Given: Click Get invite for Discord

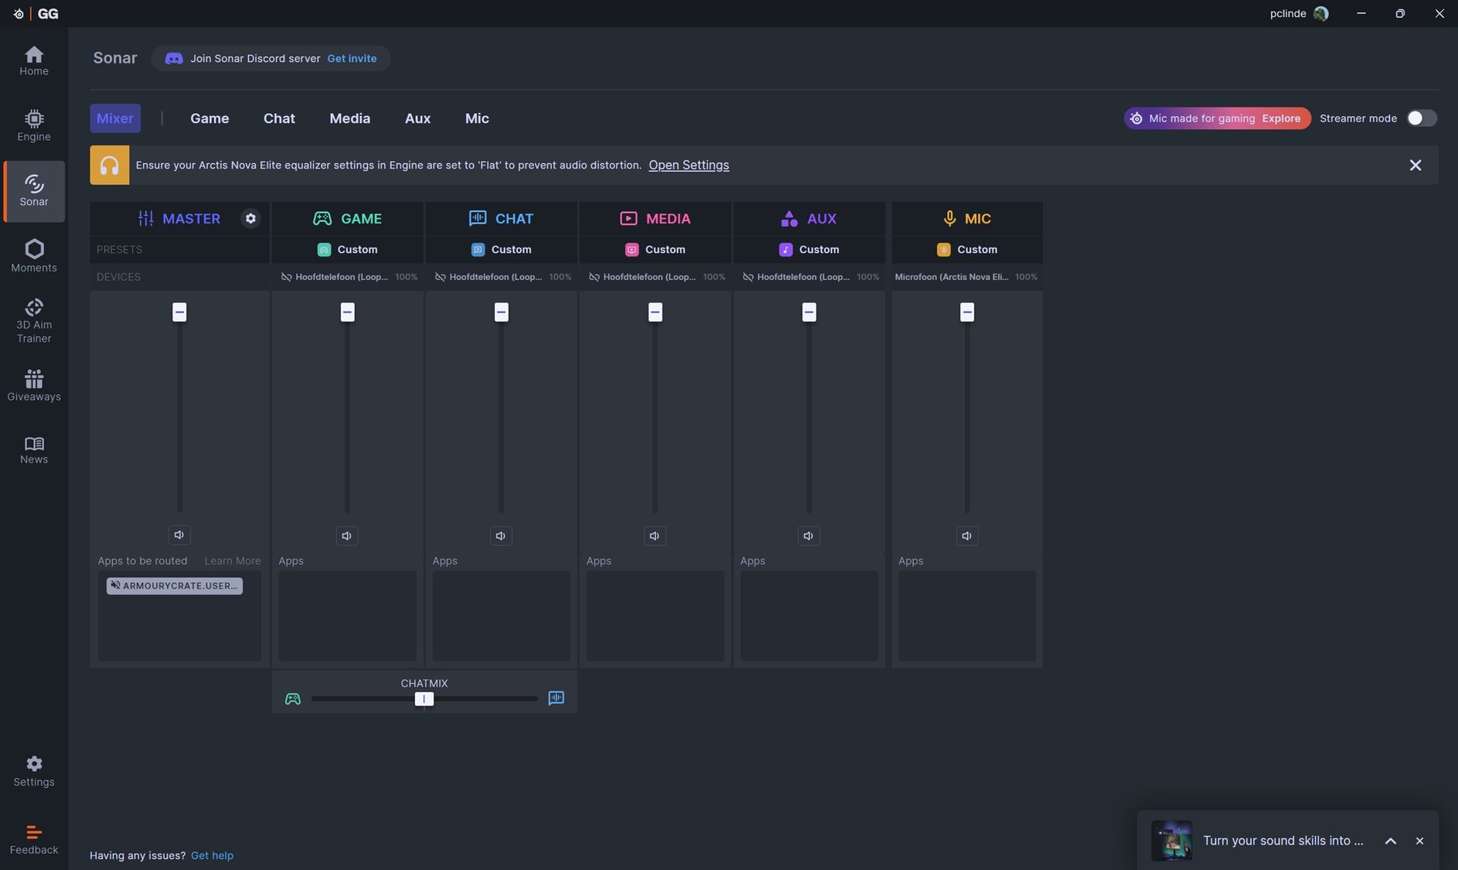Looking at the screenshot, I should [x=352, y=59].
